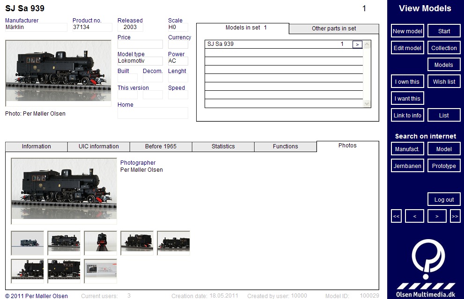Open SJ Sa 939 row arrow button

(357, 44)
